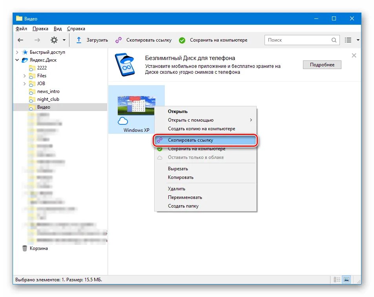This screenshot has height=297, width=374.
Task: Click the magnifier search icon
Action: tap(334, 40)
